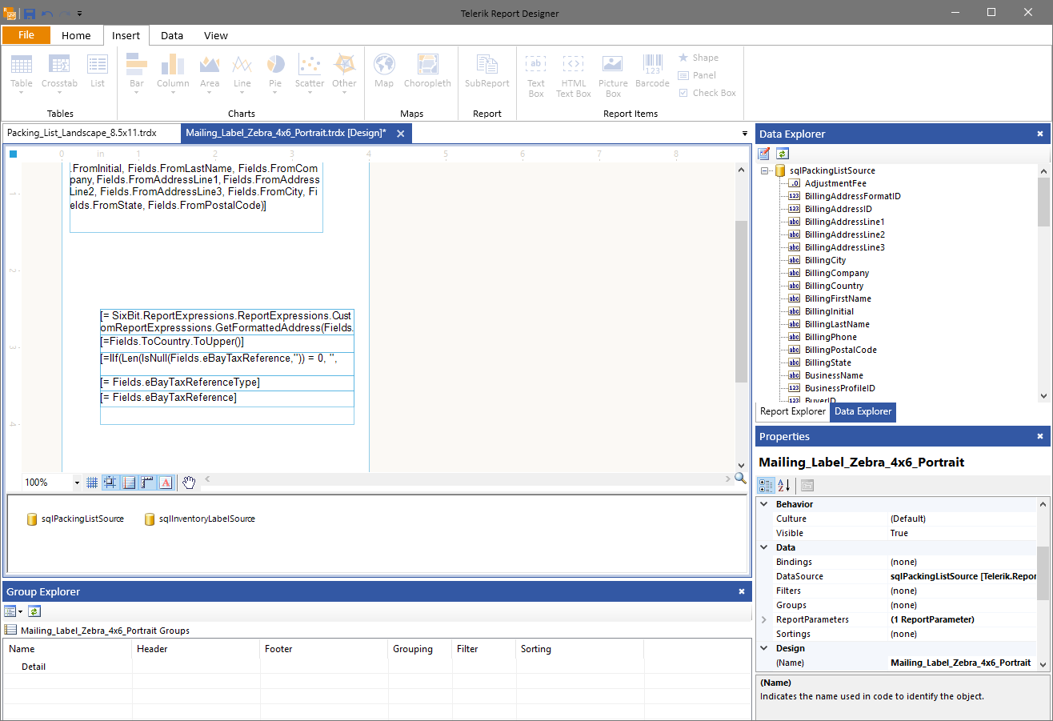Click the Property Pages icon in Properties
Image resolution: width=1053 pixels, height=721 pixels.
807,485
